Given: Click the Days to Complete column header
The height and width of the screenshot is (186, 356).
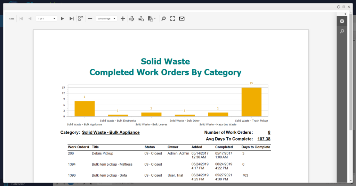Looking at the screenshot, I should tap(256, 147).
